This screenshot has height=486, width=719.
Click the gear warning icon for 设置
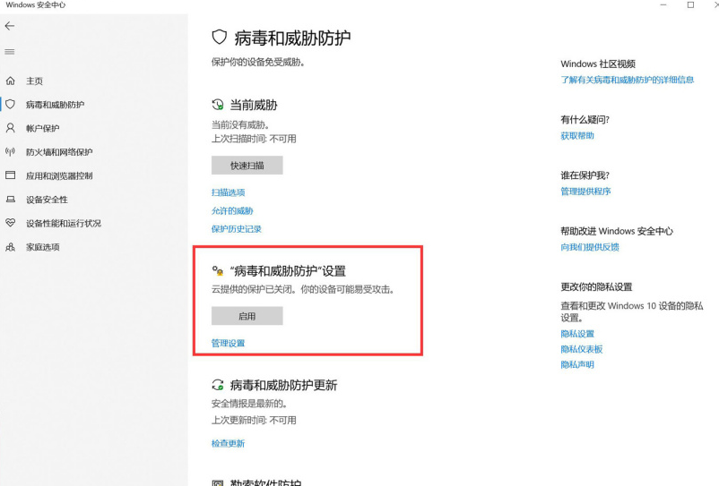[x=217, y=270]
